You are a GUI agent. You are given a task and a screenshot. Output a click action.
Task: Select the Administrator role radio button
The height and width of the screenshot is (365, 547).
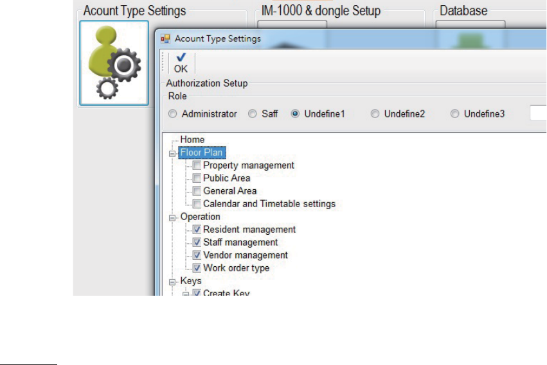point(172,114)
